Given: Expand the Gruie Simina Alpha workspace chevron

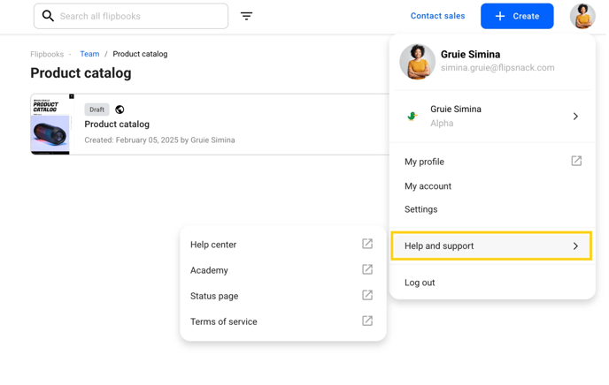Looking at the screenshot, I should pos(575,117).
